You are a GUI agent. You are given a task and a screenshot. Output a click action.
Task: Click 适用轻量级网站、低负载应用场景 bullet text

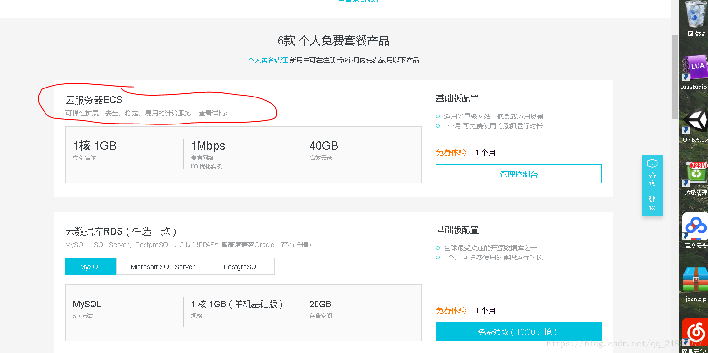(493, 116)
